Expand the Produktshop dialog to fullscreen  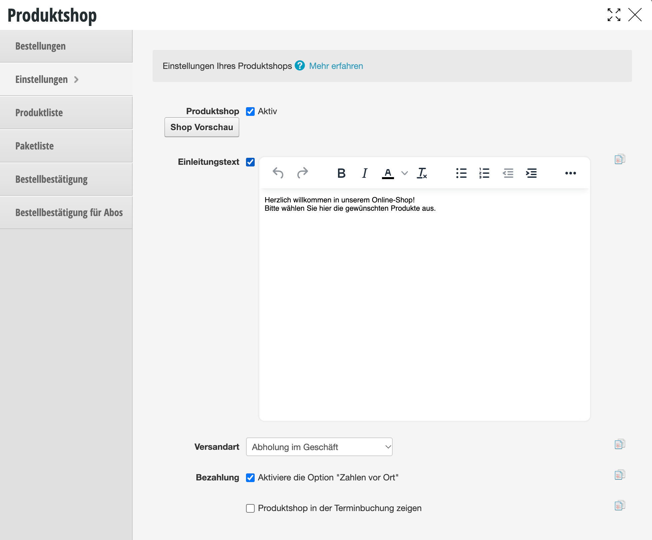pos(614,15)
